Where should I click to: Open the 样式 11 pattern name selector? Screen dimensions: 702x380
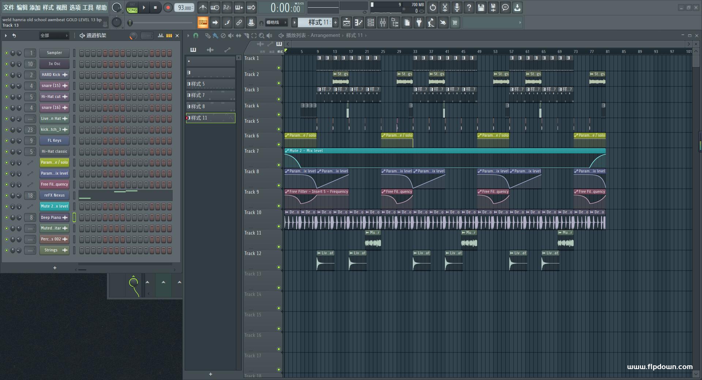pyautogui.click(x=316, y=23)
